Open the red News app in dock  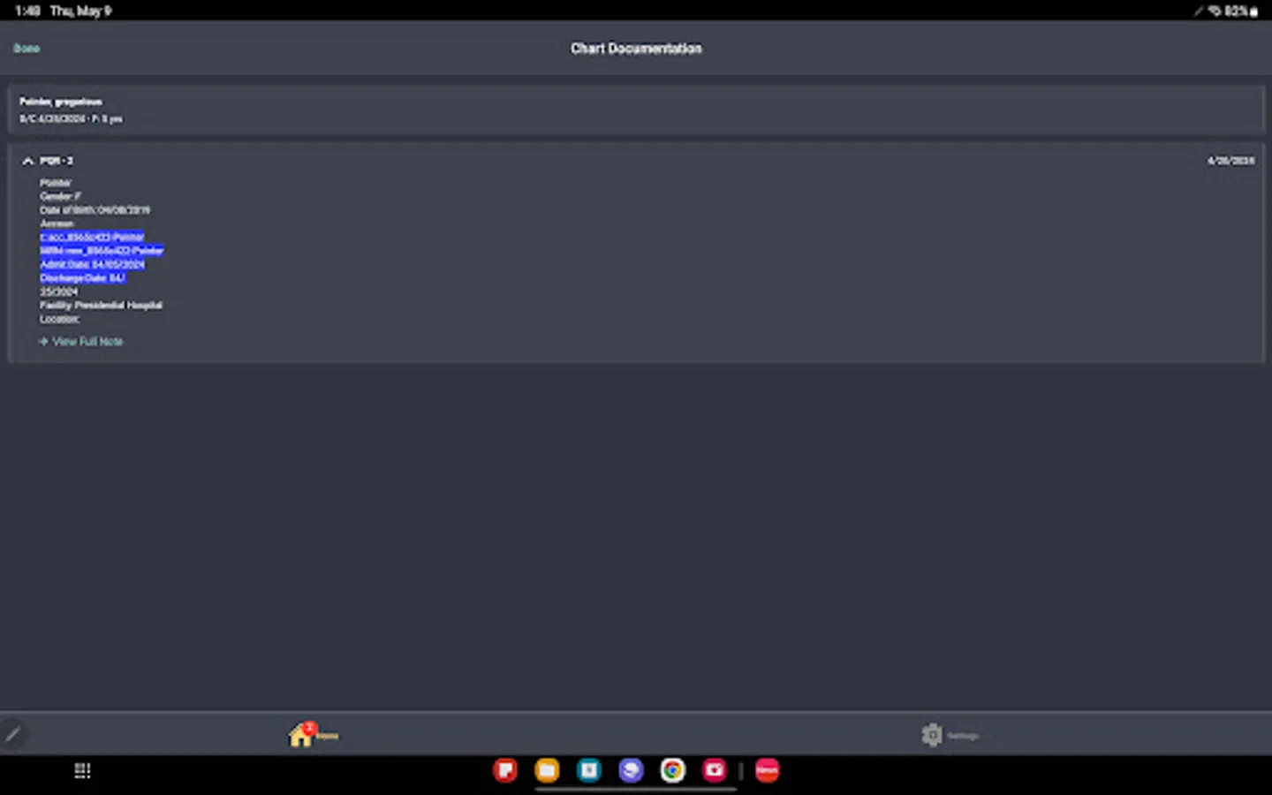click(x=767, y=770)
